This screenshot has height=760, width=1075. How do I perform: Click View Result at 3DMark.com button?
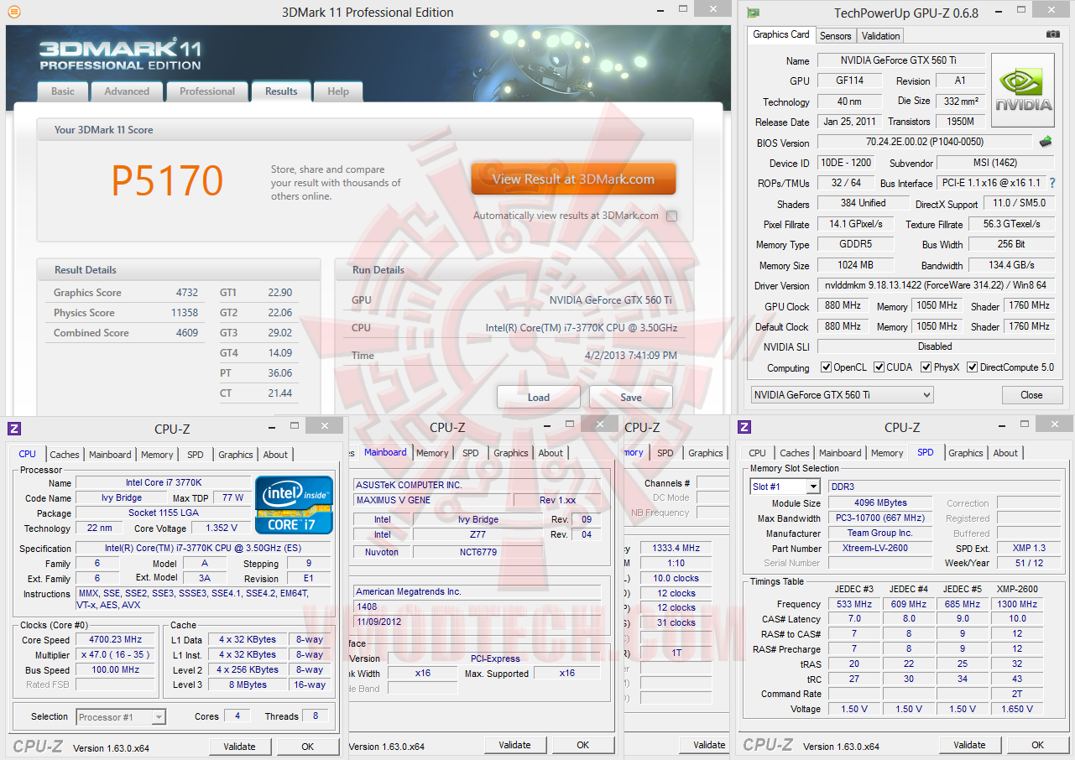pos(573,179)
